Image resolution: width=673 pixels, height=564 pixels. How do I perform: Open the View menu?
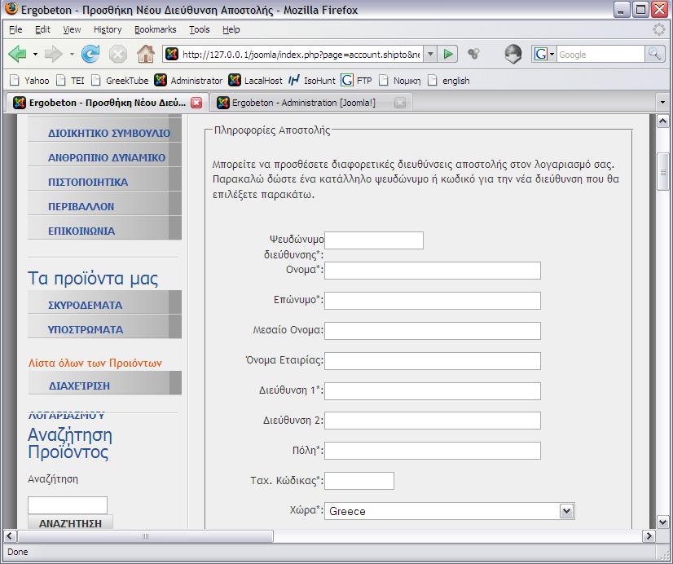point(72,29)
